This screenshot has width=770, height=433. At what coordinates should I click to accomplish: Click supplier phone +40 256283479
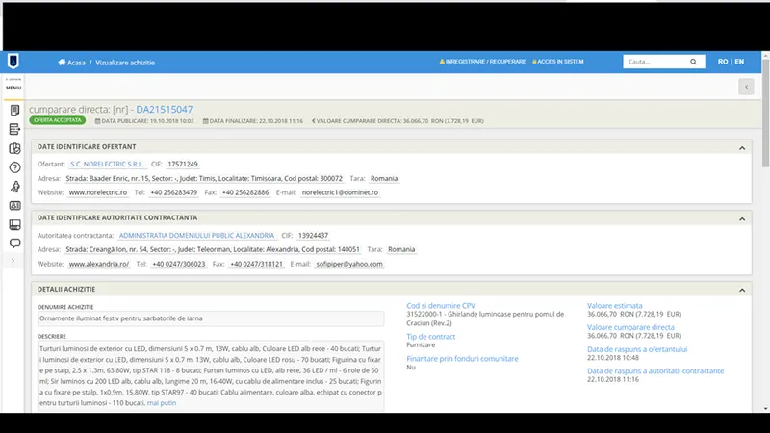pyautogui.click(x=174, y=192)
